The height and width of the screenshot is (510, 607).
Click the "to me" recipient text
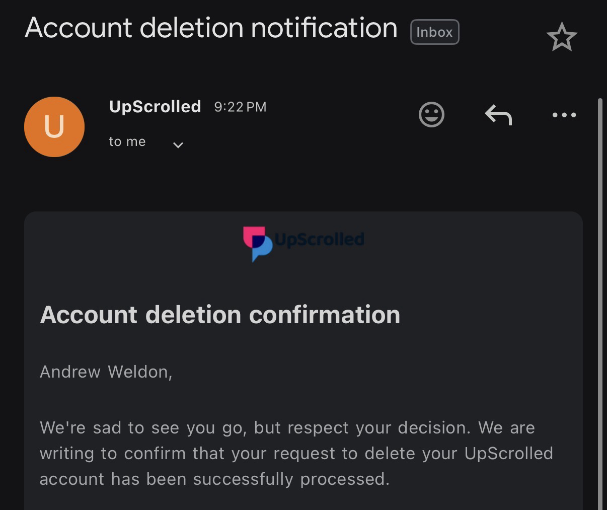click(x=127, y=142)
